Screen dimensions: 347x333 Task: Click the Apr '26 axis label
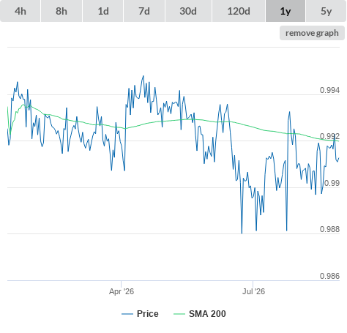pyautogui.click(x=122, y=291)
